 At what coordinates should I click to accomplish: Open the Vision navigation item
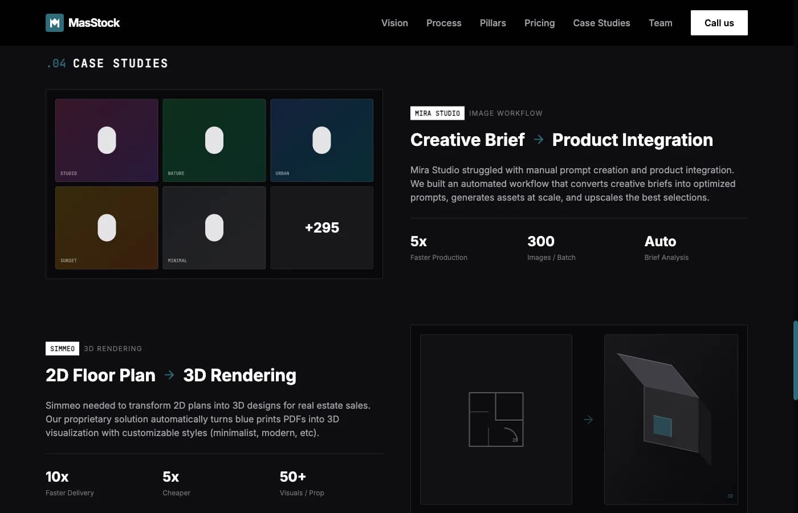(394, 23)
